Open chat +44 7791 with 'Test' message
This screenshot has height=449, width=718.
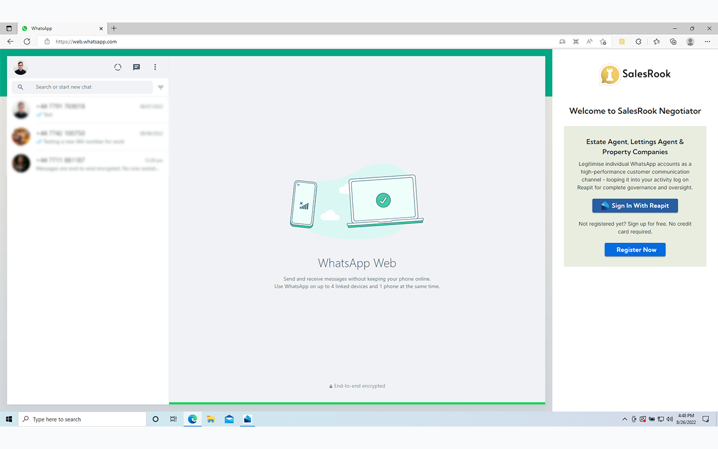[x=88, y=110]
